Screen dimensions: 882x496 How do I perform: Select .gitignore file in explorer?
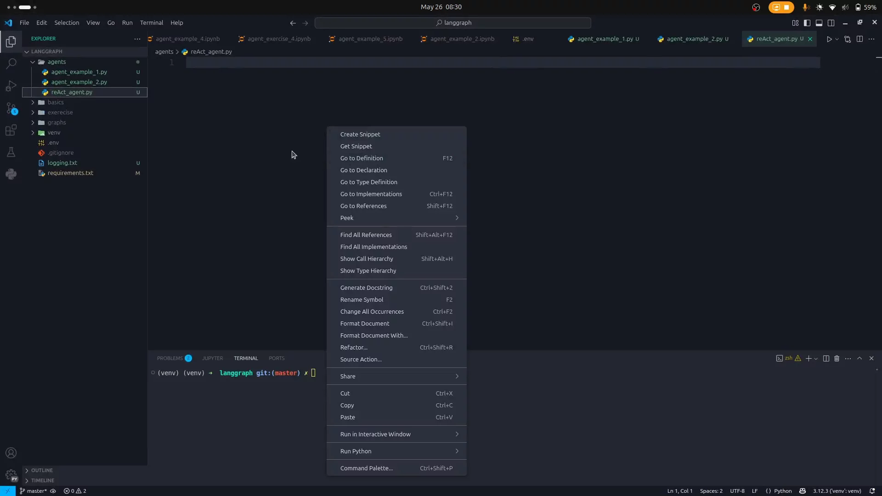tap(85, 153)
